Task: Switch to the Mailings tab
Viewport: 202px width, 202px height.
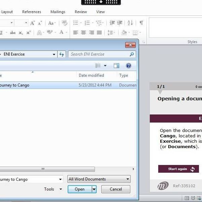Action: click(58, 12)
